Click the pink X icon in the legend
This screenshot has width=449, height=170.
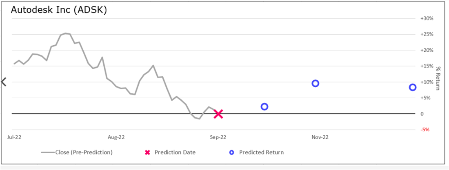coord(148,152)
